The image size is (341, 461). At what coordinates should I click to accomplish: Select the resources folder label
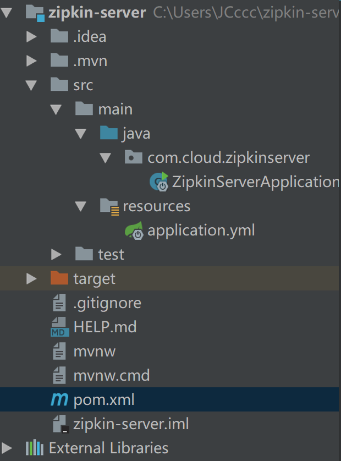point(156,206)
